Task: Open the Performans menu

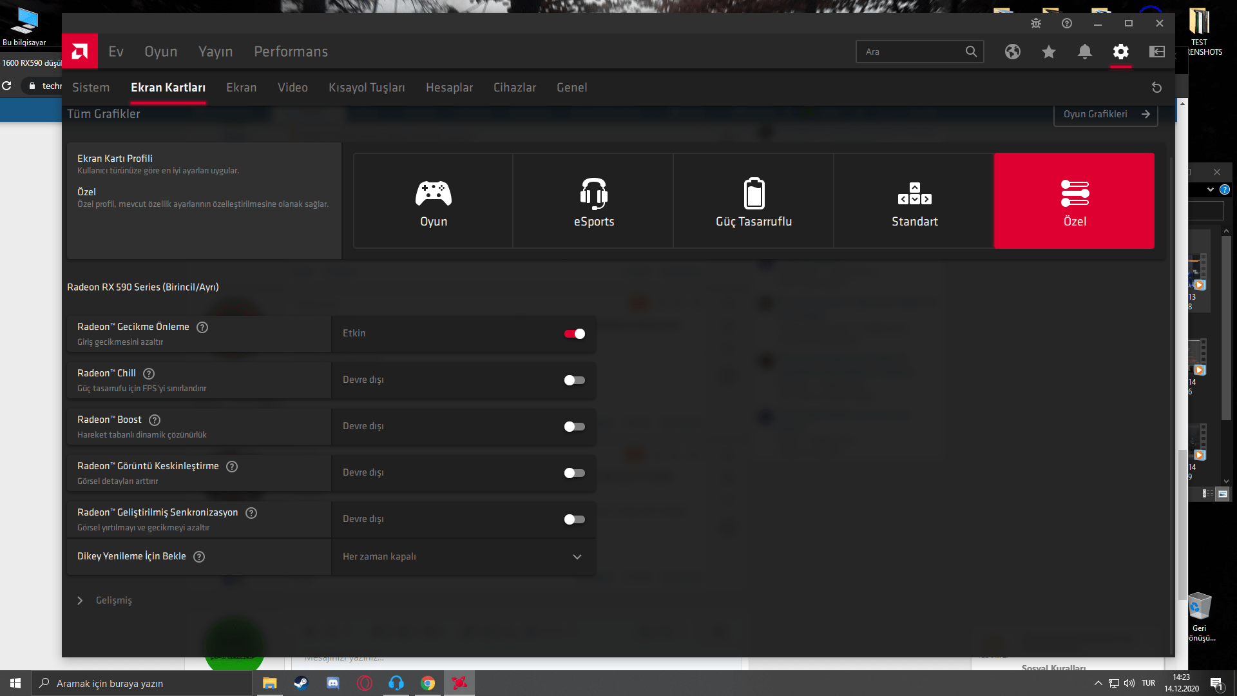Action: (291, 52)
